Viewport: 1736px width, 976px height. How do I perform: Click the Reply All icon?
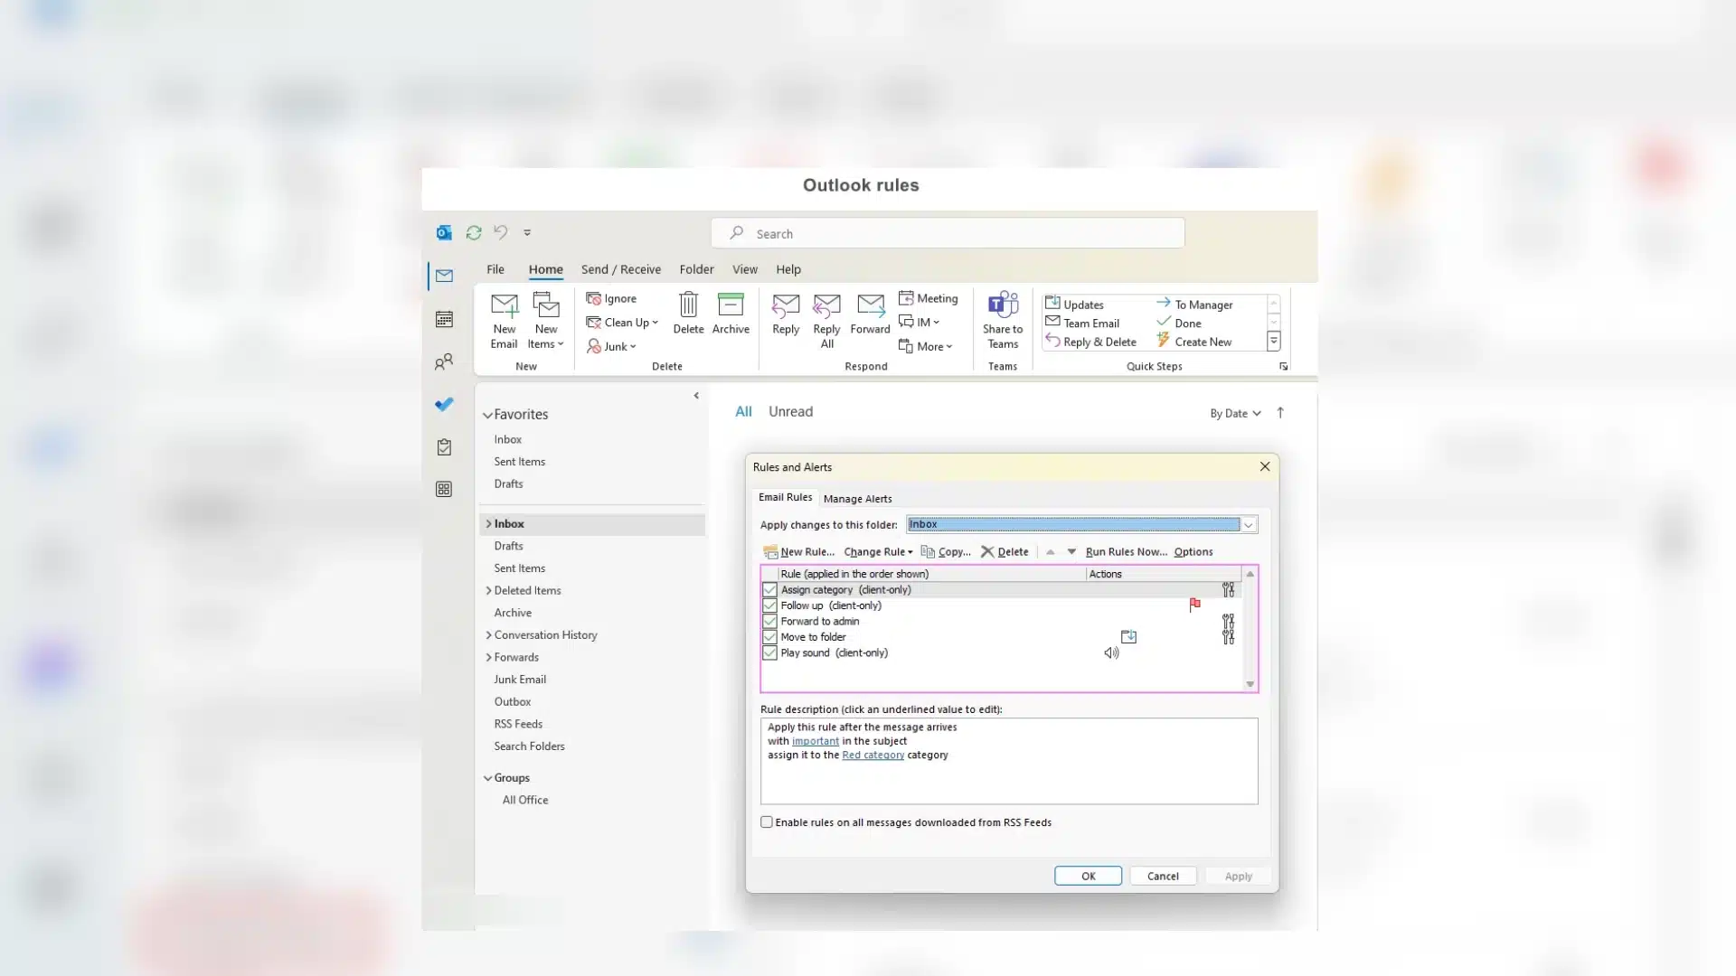pyautogui.click(x=826, y=305)
